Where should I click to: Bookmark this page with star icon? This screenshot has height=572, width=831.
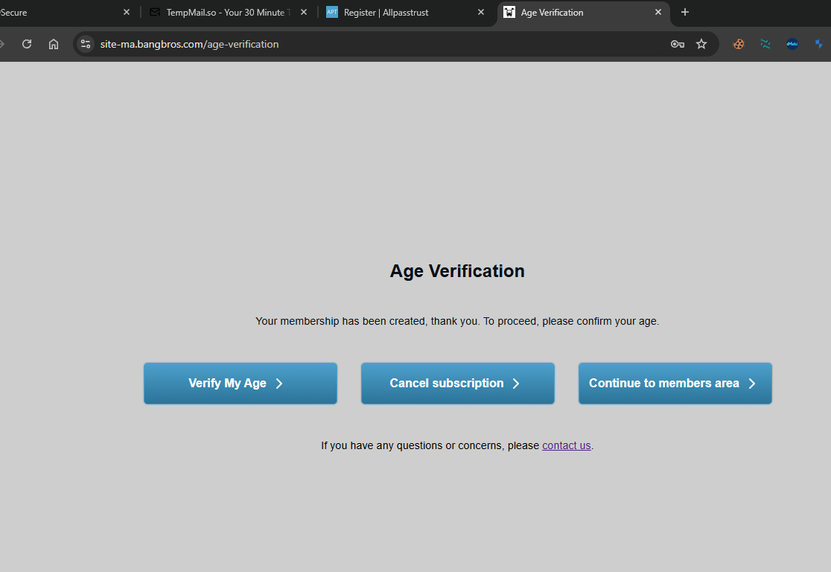click(701, 44)
